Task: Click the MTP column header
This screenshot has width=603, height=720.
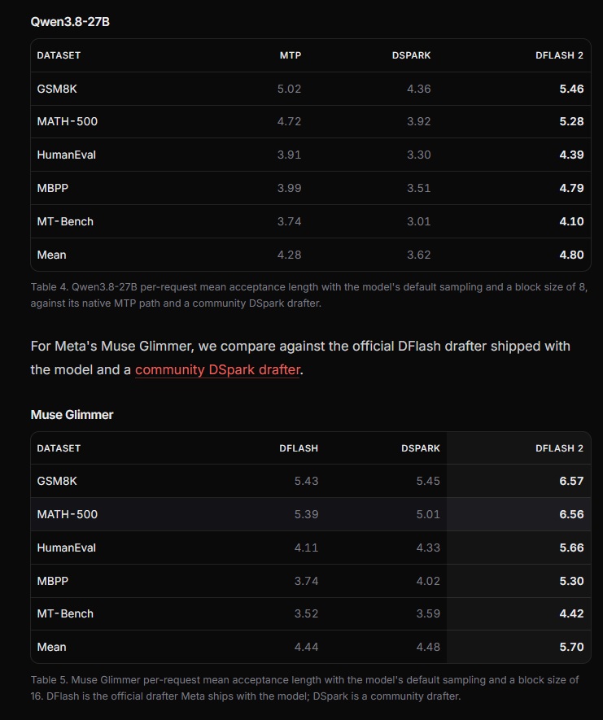Action: [291, 55]
